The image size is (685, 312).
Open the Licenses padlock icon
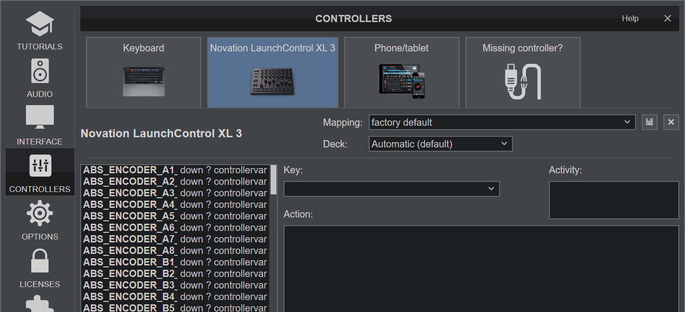point(39,261)
